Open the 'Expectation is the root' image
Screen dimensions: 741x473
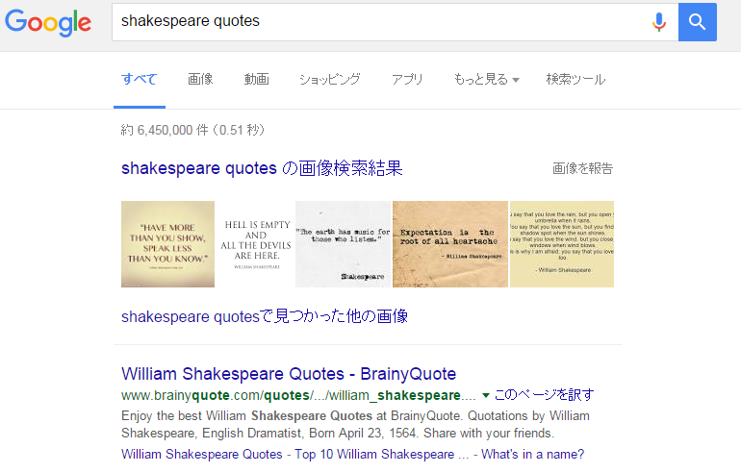[450, 244]
